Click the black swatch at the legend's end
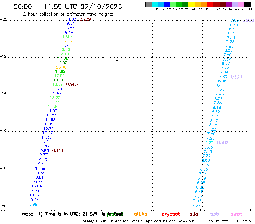The height and width of the screenshot is (224, 255). click(x=247, y=4)
